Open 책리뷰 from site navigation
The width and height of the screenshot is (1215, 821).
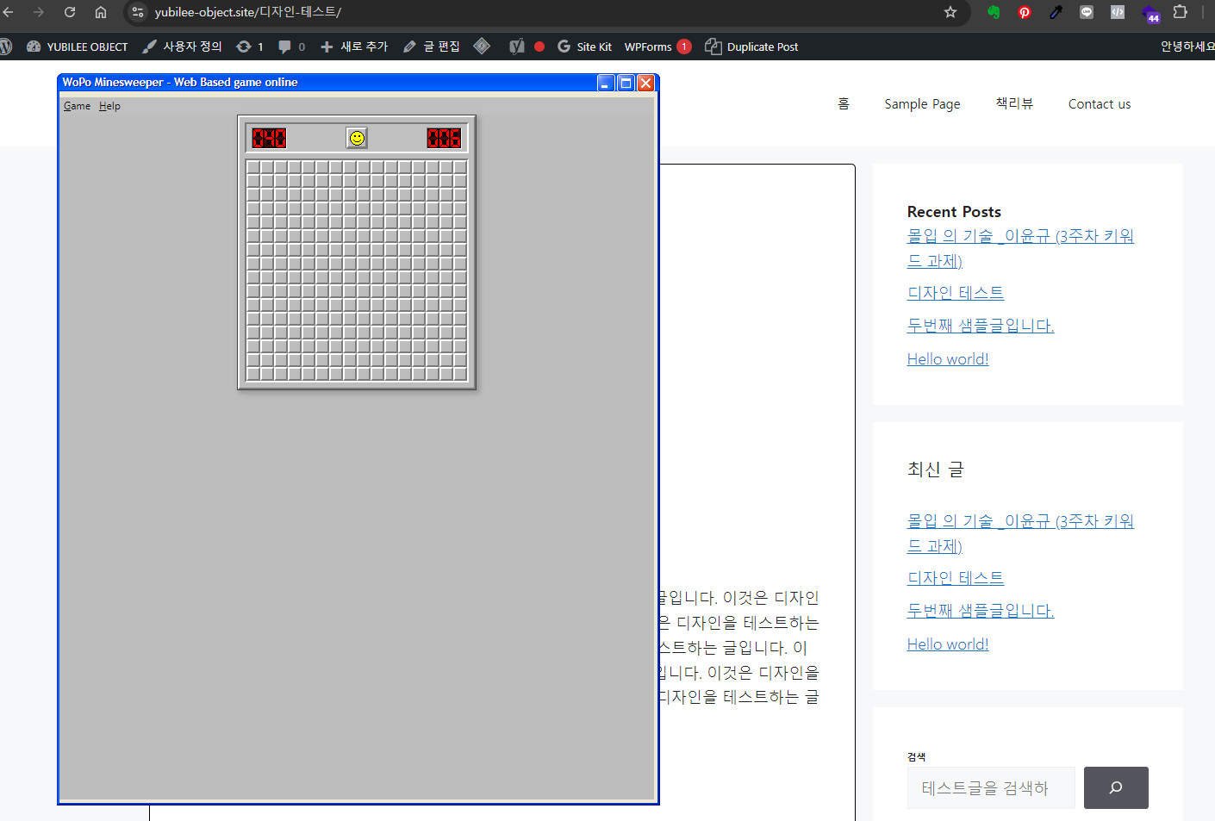1014,103
